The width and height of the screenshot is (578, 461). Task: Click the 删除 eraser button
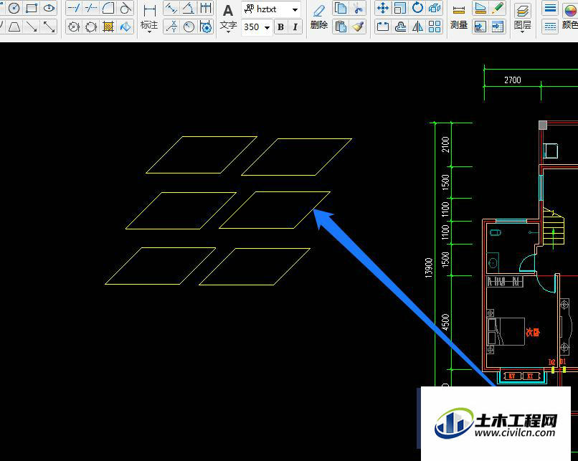(319, 18)
